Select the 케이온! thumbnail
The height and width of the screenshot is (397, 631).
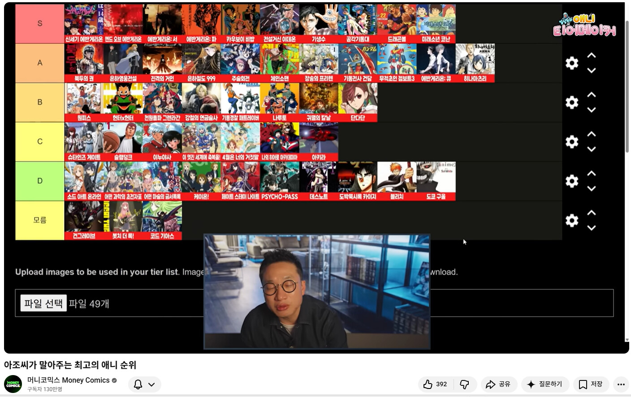click(201, 181)
